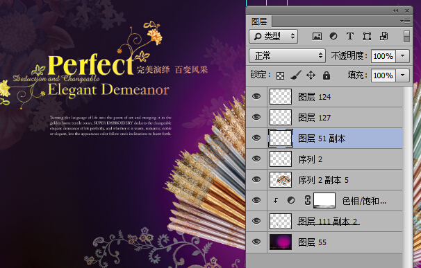Image resolution: width=421 pixels, height=268 pixels.
Task: Select the 图层 55 gradient thumbnail
Action: 281,242
